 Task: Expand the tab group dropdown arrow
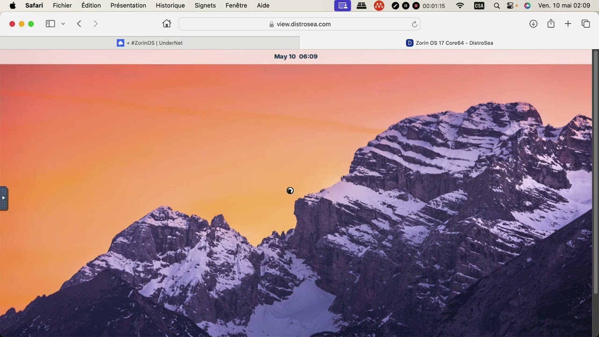click(x=63, y=24)
